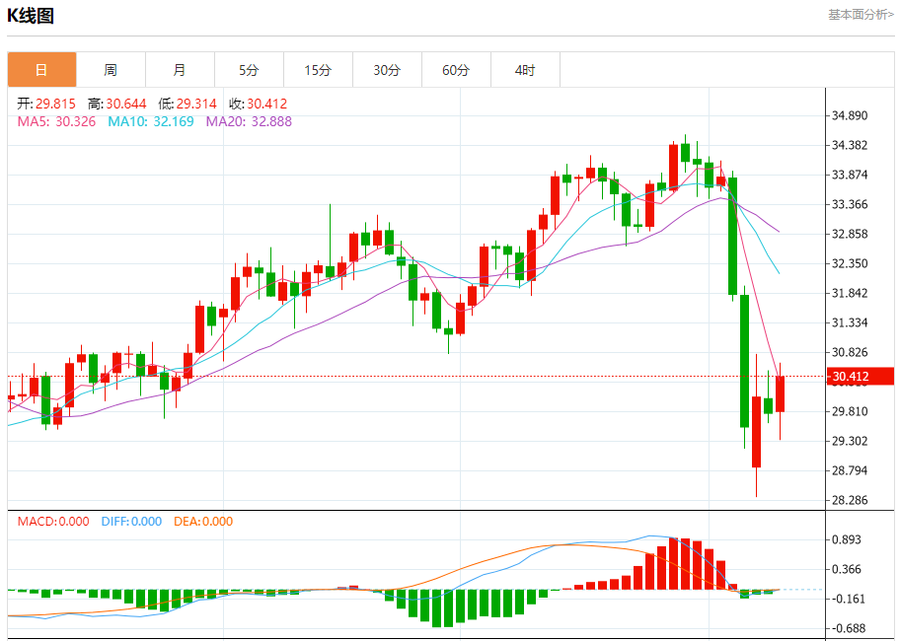Click the -0.688 MACD axis label
899x641 pixels.
847,628
